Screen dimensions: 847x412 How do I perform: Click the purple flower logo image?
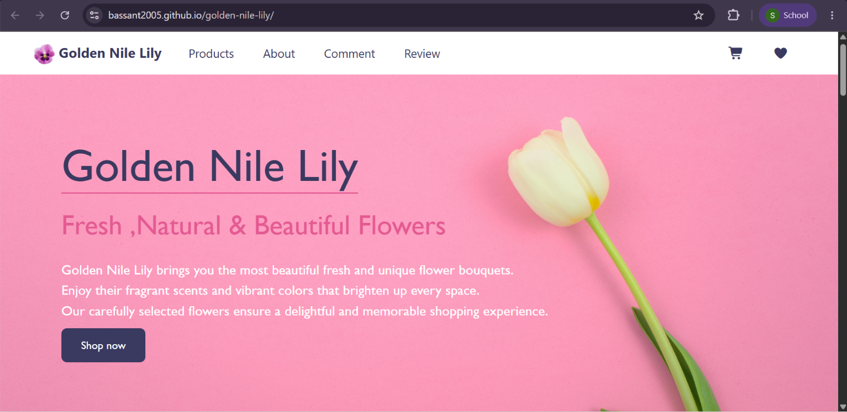pyautogui.click(x=44, y=54)
